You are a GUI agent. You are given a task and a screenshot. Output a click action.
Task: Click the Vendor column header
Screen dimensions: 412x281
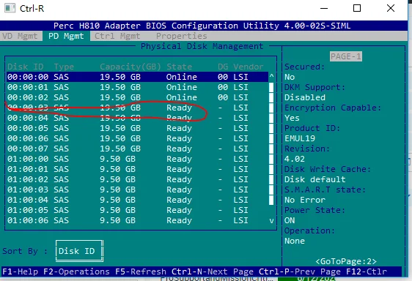coord(249,67)
